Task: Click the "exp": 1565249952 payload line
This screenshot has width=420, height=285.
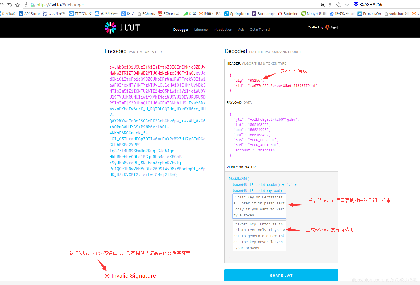Action: (252, 130)
